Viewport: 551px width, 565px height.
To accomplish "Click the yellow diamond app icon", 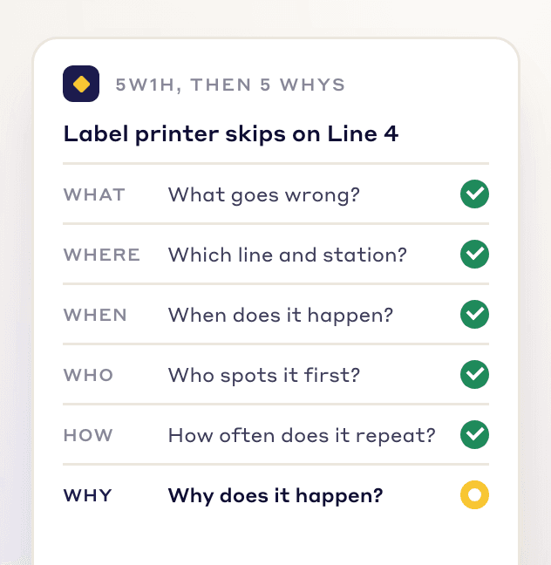I will [x=81, y=84].
